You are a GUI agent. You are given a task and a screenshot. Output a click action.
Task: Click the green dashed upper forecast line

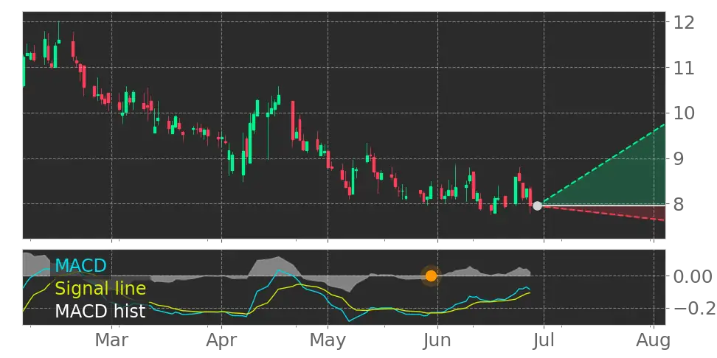click(603, 164)
